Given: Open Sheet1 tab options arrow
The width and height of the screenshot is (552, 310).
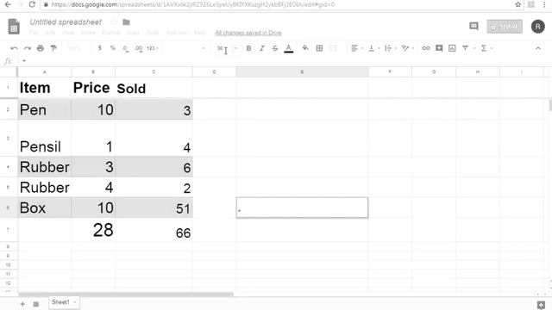Looking at the screenshot, I should click(x=75, y=302).
